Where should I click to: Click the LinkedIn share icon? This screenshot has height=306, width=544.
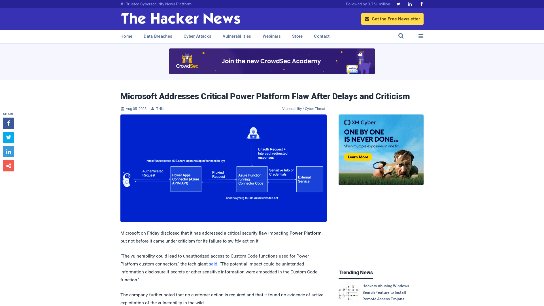point(8,151)
